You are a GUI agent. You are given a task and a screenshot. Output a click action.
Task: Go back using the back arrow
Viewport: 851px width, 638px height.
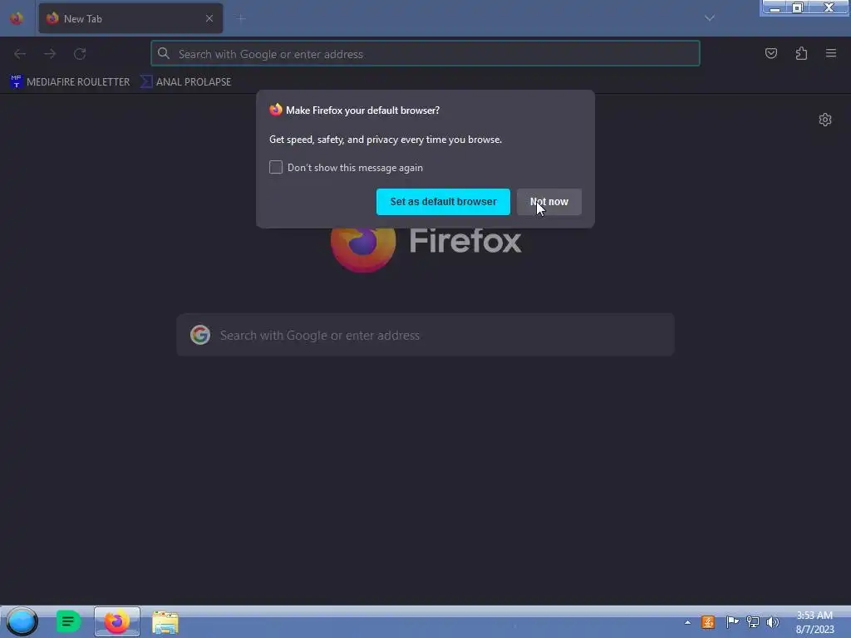click(20, 54)
